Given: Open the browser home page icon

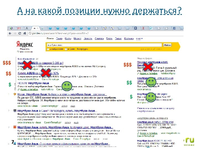Looking at the screenshot, I should click(25, 33).
